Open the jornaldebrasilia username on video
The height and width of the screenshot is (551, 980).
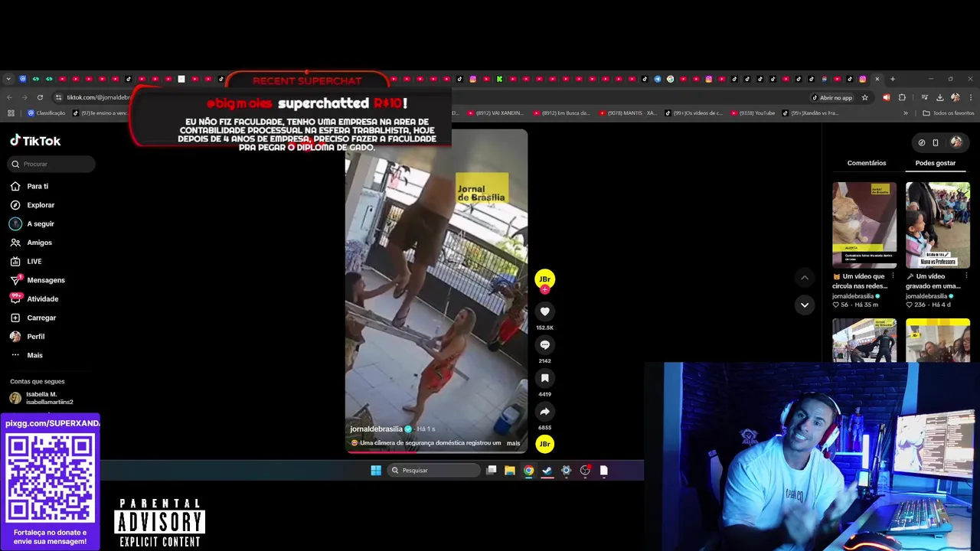376,429
